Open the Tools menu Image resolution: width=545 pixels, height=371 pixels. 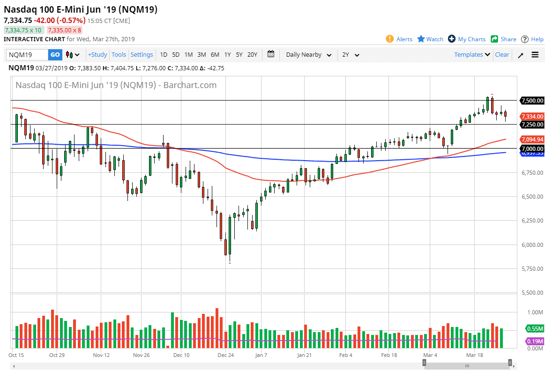(119, 55)
